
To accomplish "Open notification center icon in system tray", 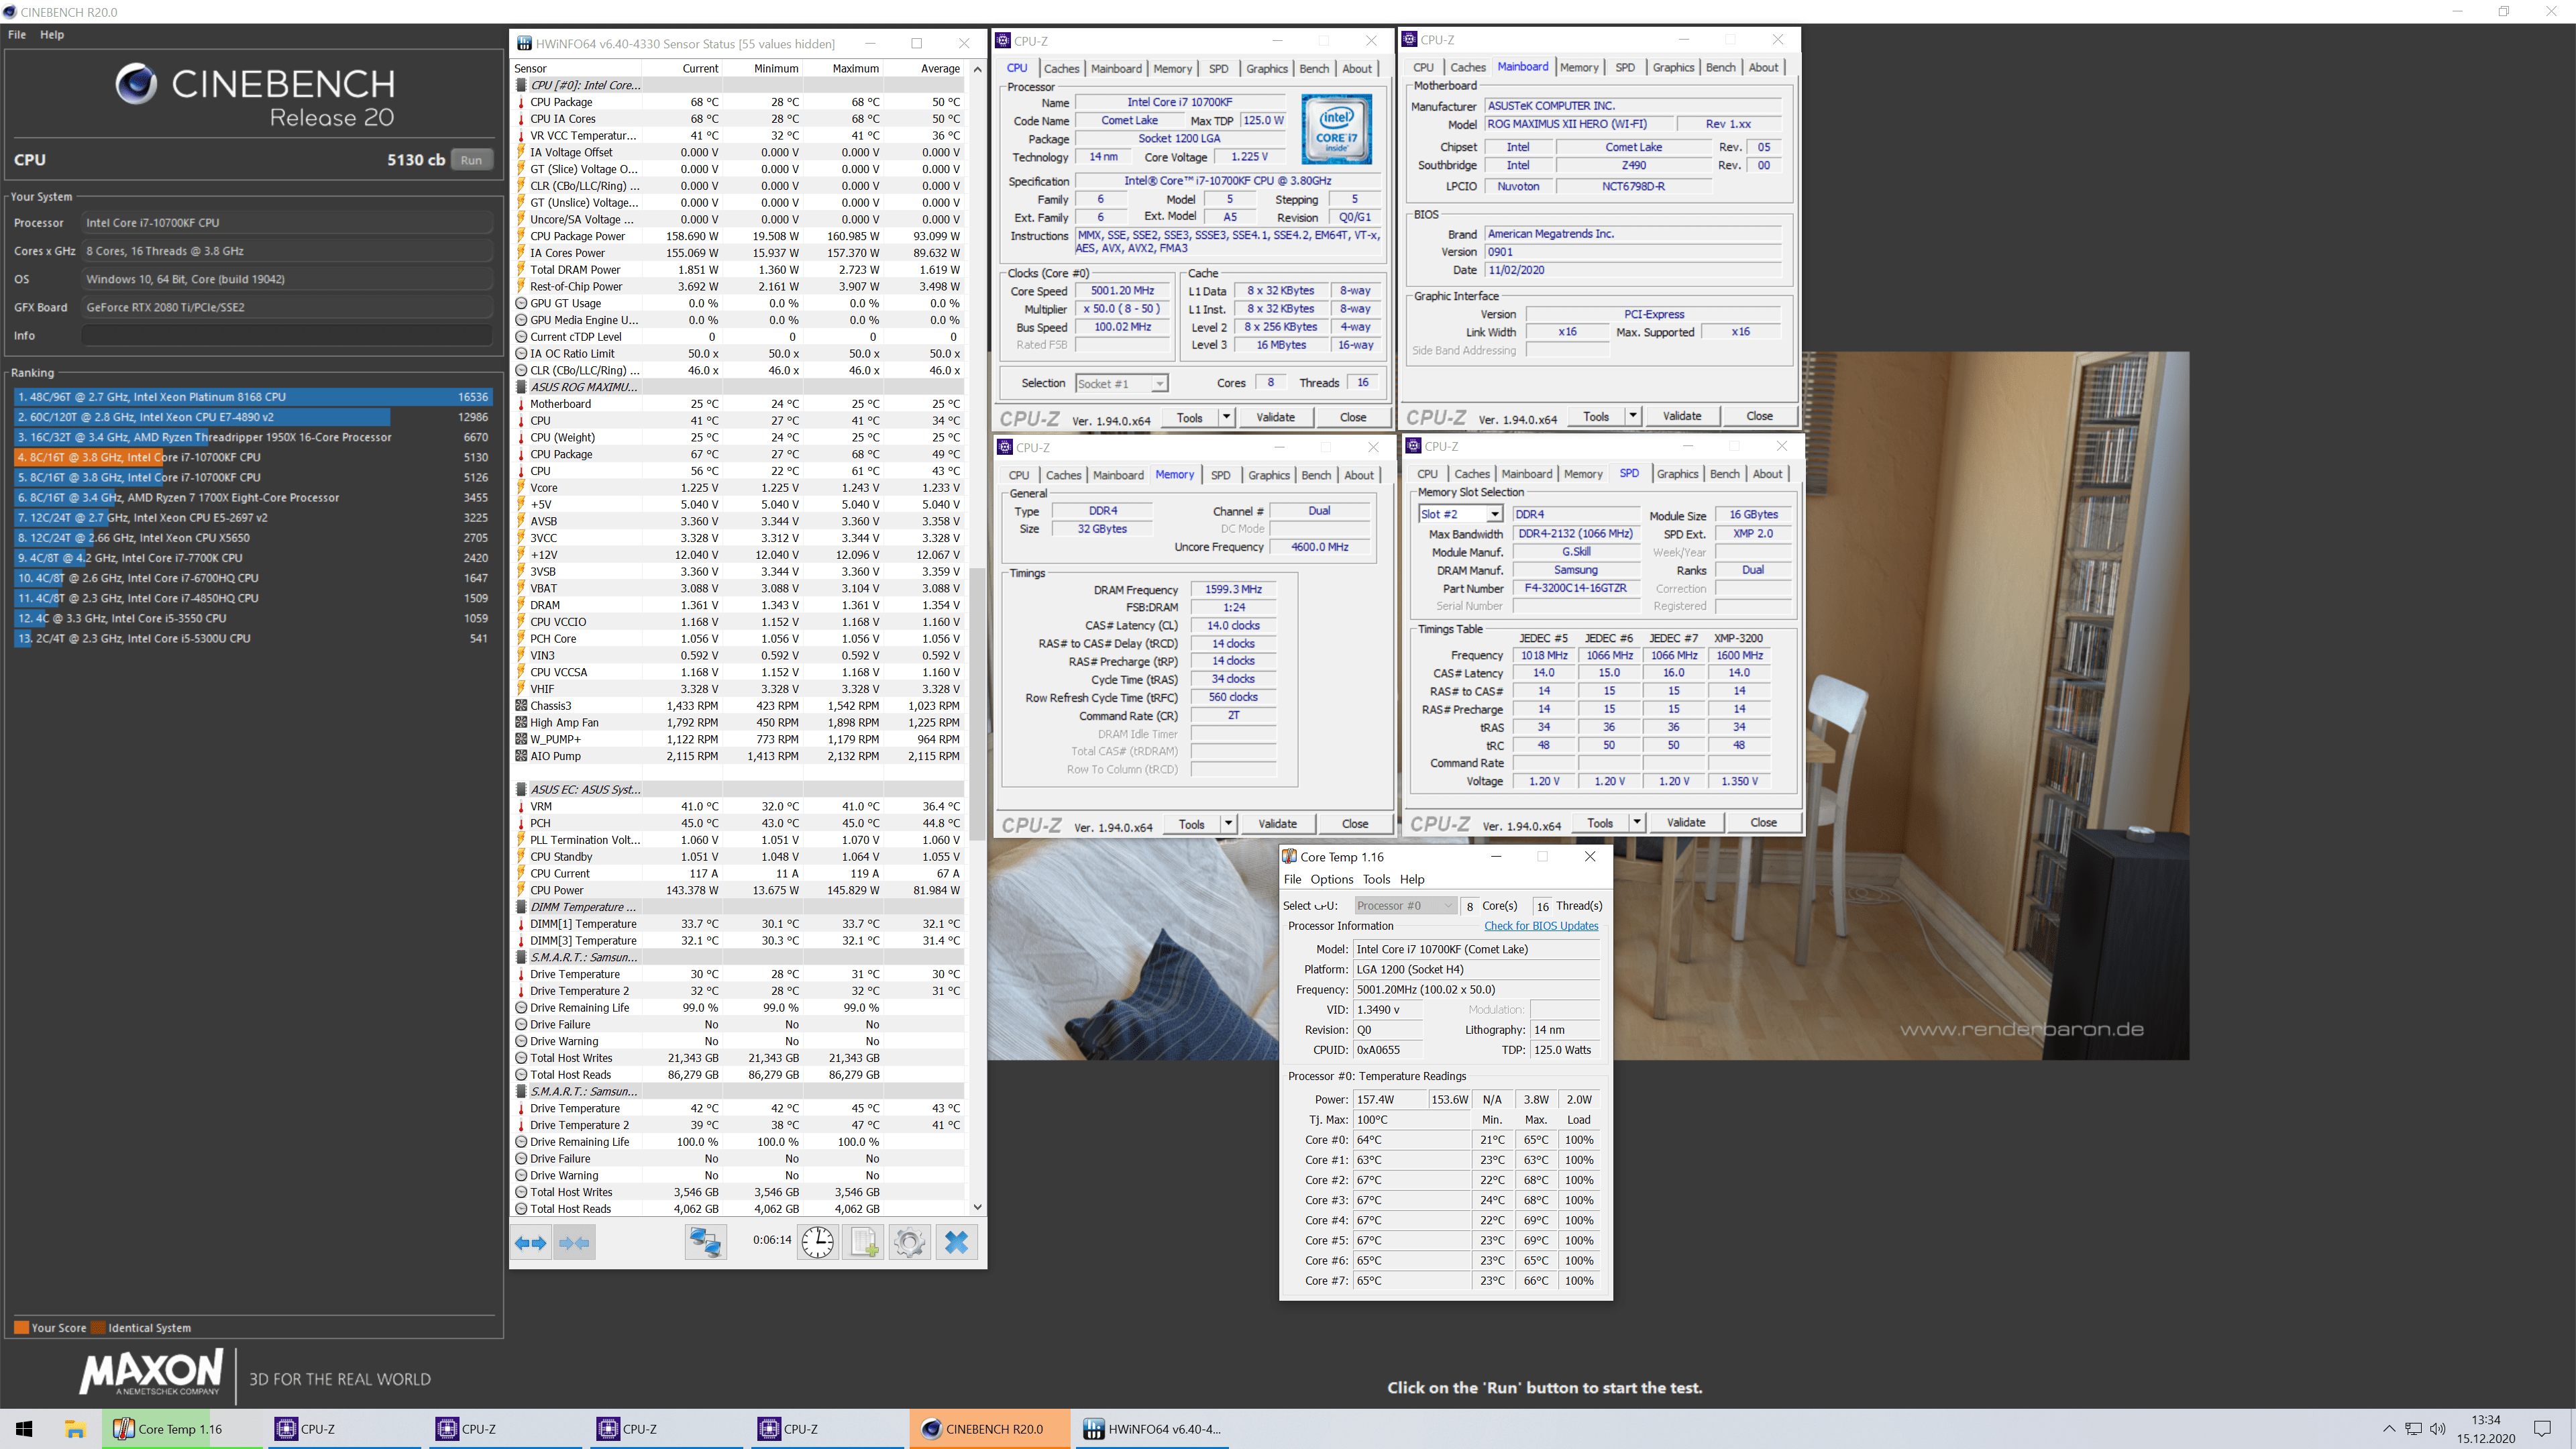I will tap(2542, 1429).
